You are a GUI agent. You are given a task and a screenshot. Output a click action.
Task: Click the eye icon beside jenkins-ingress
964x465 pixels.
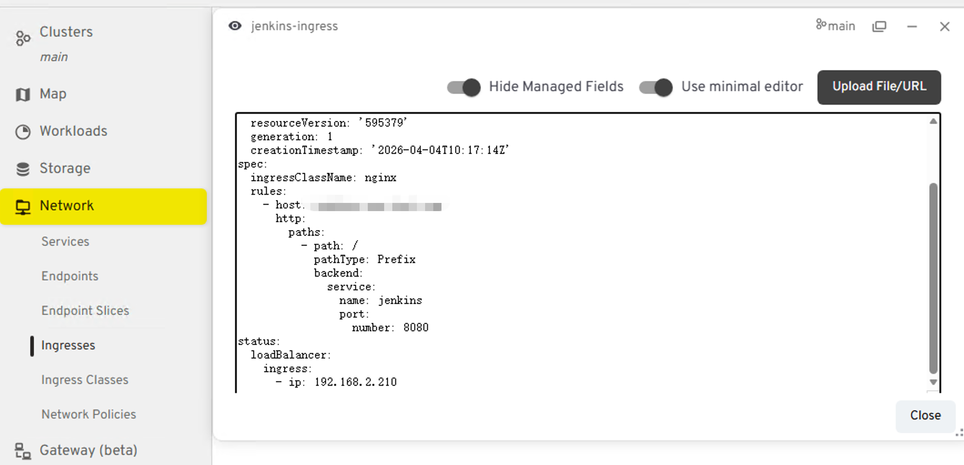coord(235,26)
